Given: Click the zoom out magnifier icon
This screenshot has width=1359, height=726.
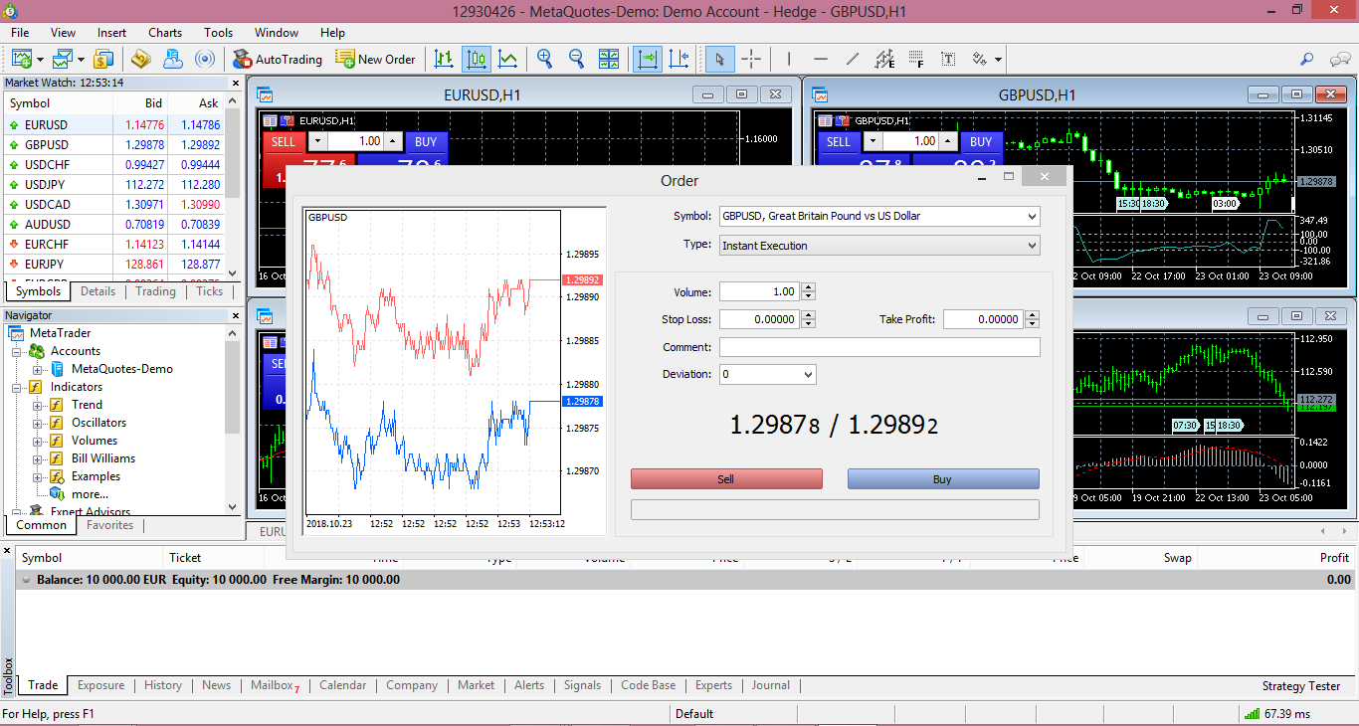Looking at the screenshot, I should coord(576,59).
